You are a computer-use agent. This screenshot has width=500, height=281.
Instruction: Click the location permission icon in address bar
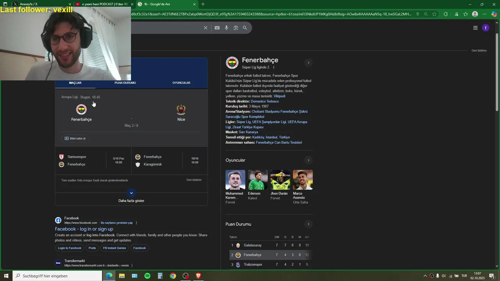click(x=418, y=14)
